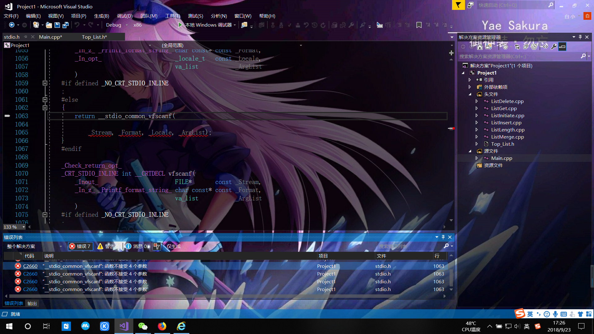Click the open file folder icon
Screen dimensions: 594x334
[x=49, y=25]
